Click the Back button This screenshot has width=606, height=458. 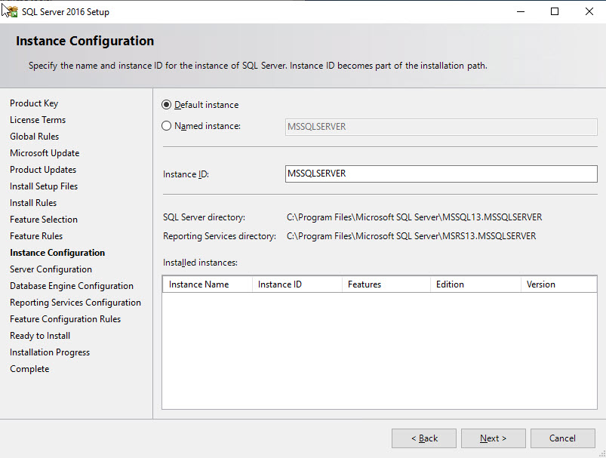(x=423, y=438)
